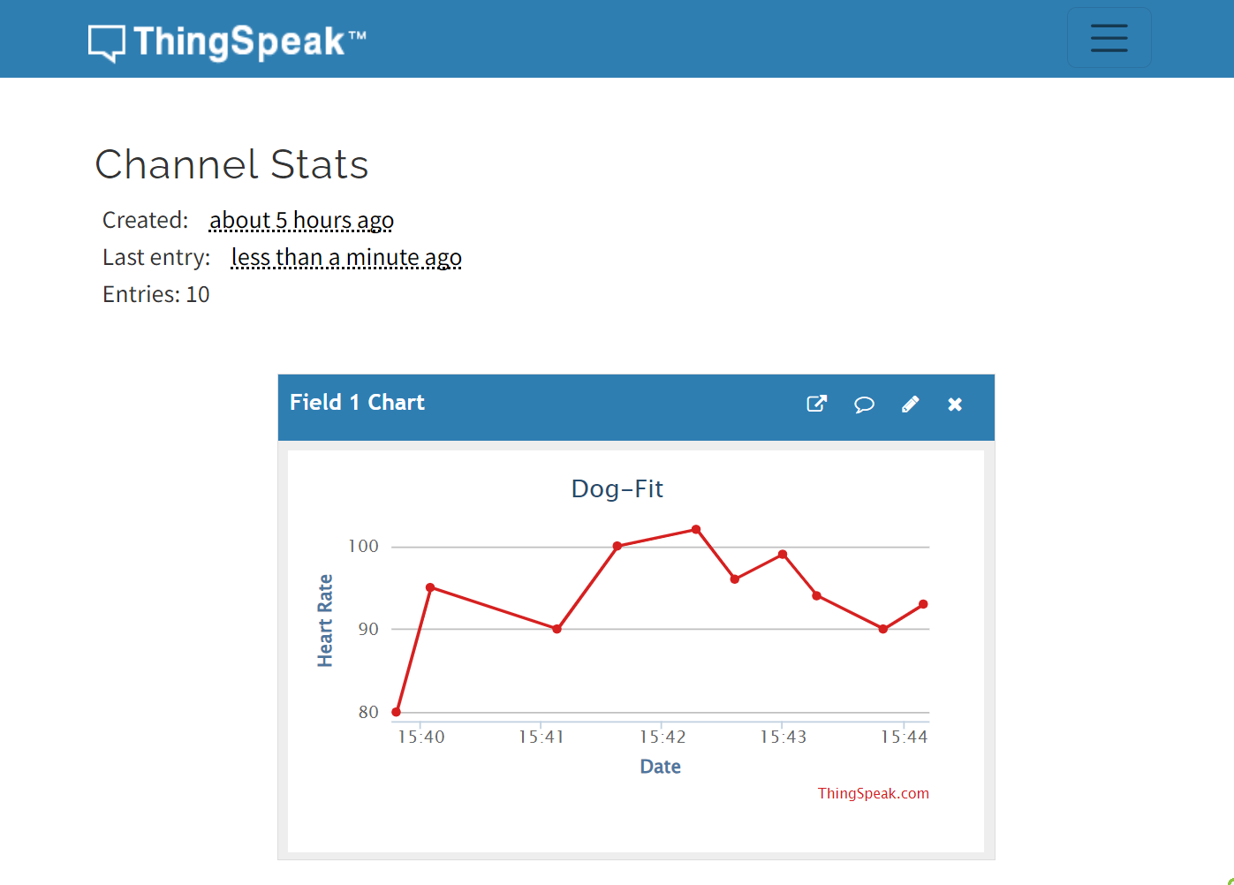Click the 'Channel Stats' heading
The height and width of the screenshot is (885, 1234).
pyautogui.click(x=231, y=164)
